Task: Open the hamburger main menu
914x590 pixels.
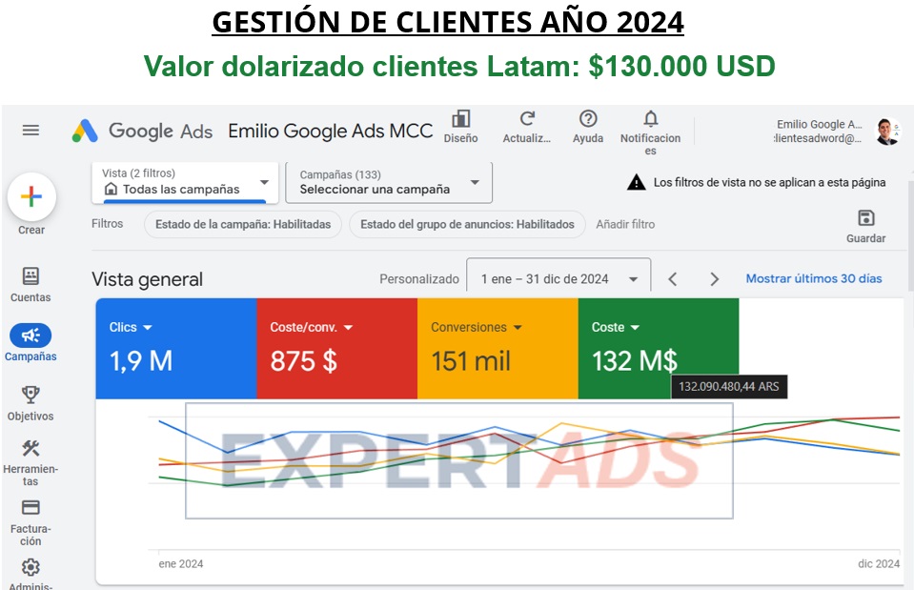Action: tap(30, 130)
